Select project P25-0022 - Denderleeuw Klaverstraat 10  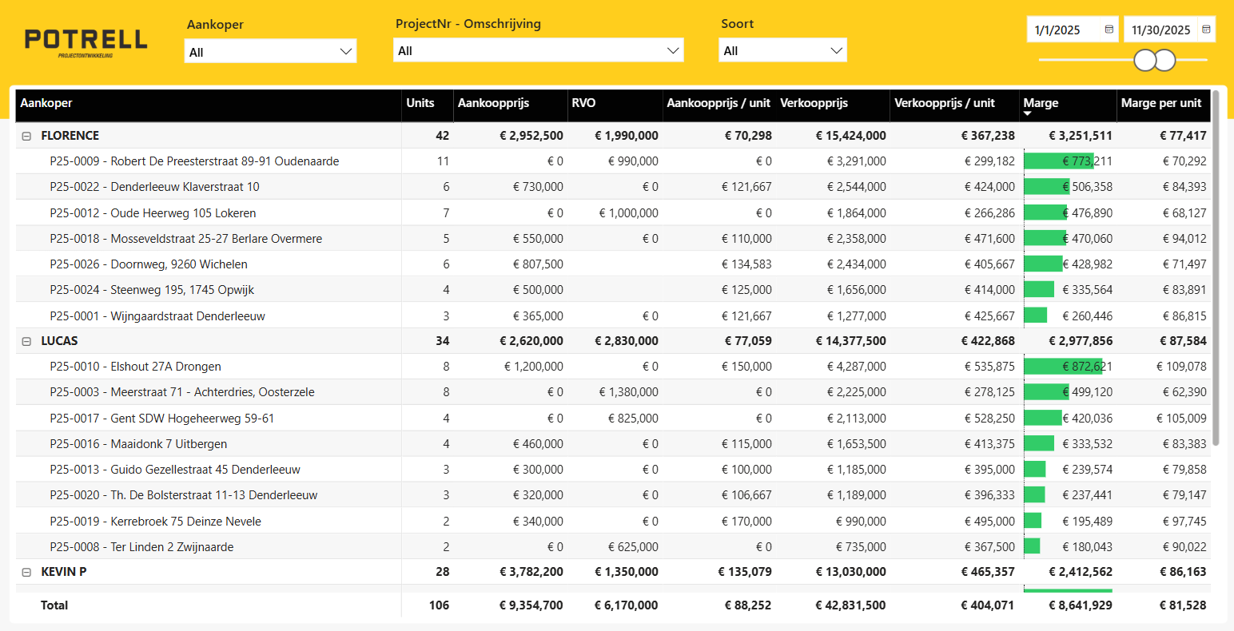154,187
